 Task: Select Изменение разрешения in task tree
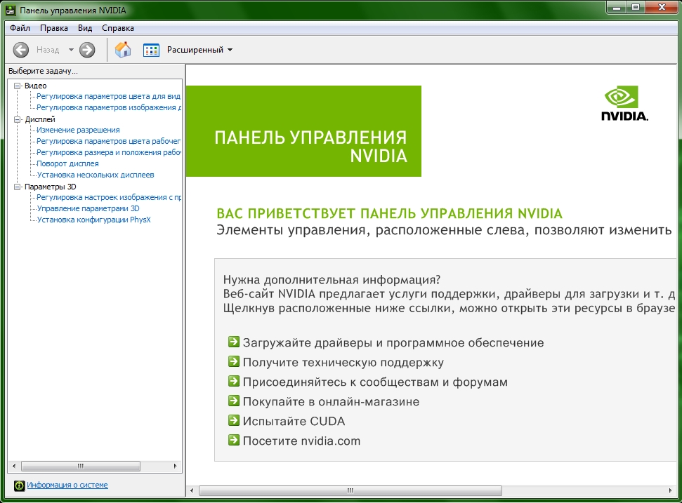click(78, 130)
